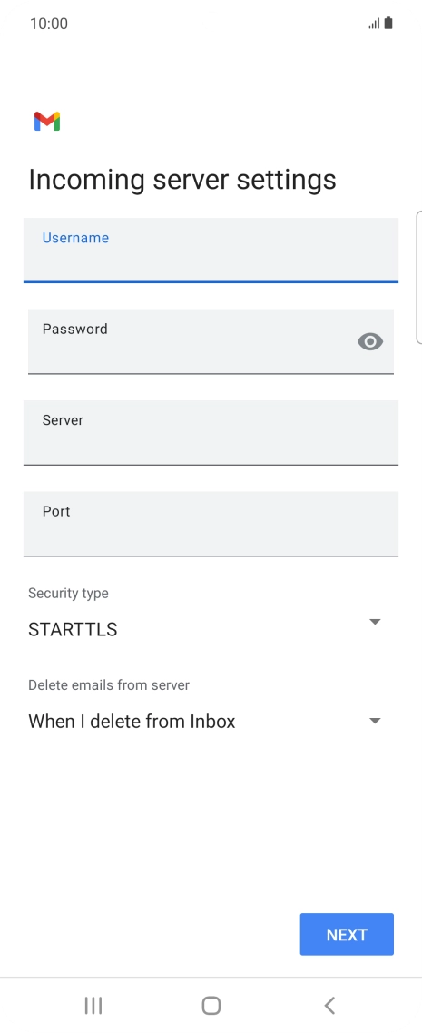Tap the Incoming server settings heading
Image resolution: width=422 pixels, height=1033 pixels.
coord(182,180)
